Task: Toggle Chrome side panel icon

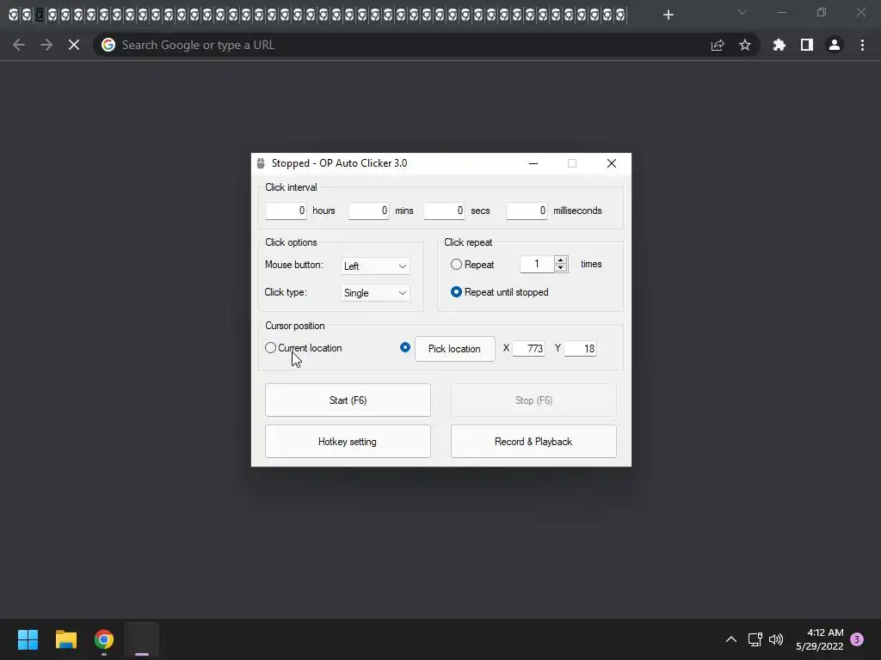Action: pyautogui.click(x=807, y=45)
